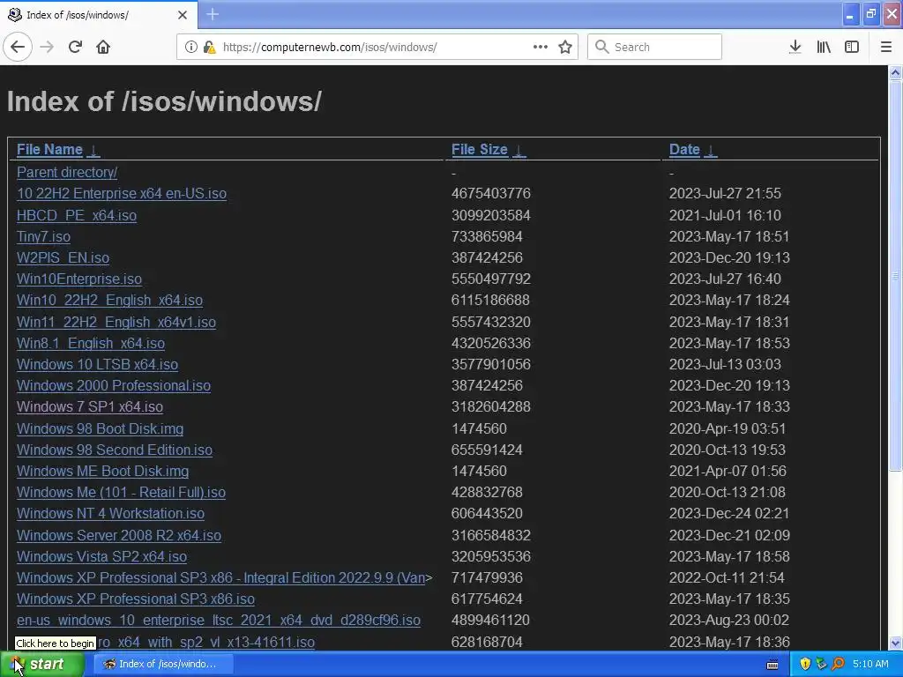The height and width of the screenshot is (677, 903).
Task: Click Windows 10 LTSB x64.iso link
Action: [x=97, y=364]
